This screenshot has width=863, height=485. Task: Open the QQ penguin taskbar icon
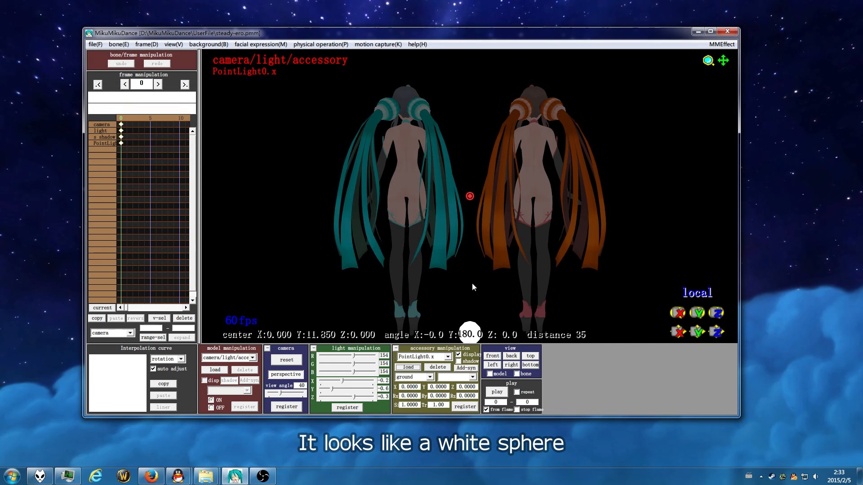point(178,476)
